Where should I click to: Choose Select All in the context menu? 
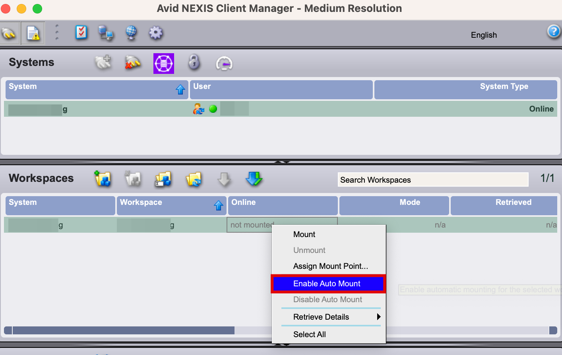[310, 334]
